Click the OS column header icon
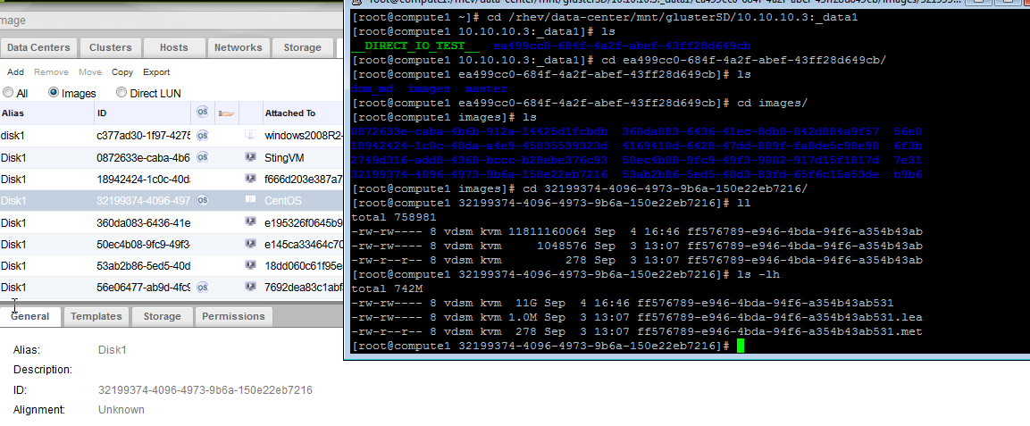The image size is (1030, 426). (203, 113)
